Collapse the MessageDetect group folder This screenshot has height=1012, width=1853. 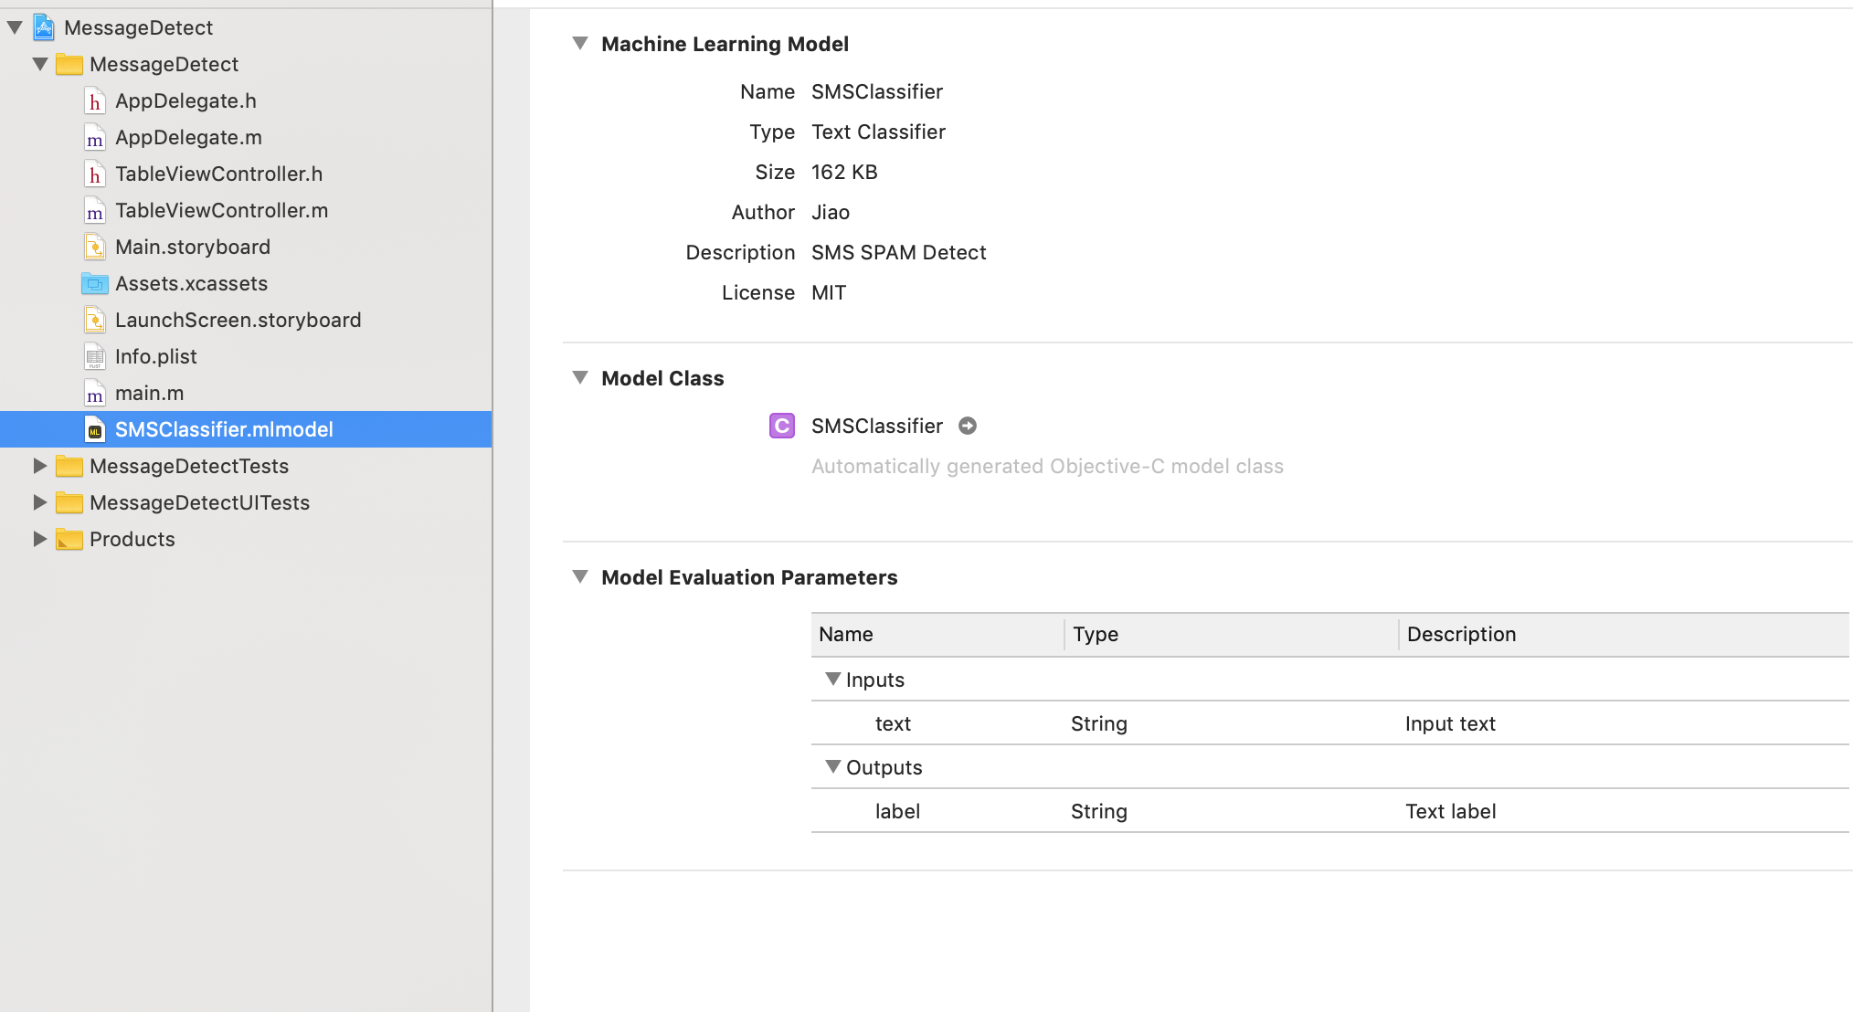pos(40,64)
